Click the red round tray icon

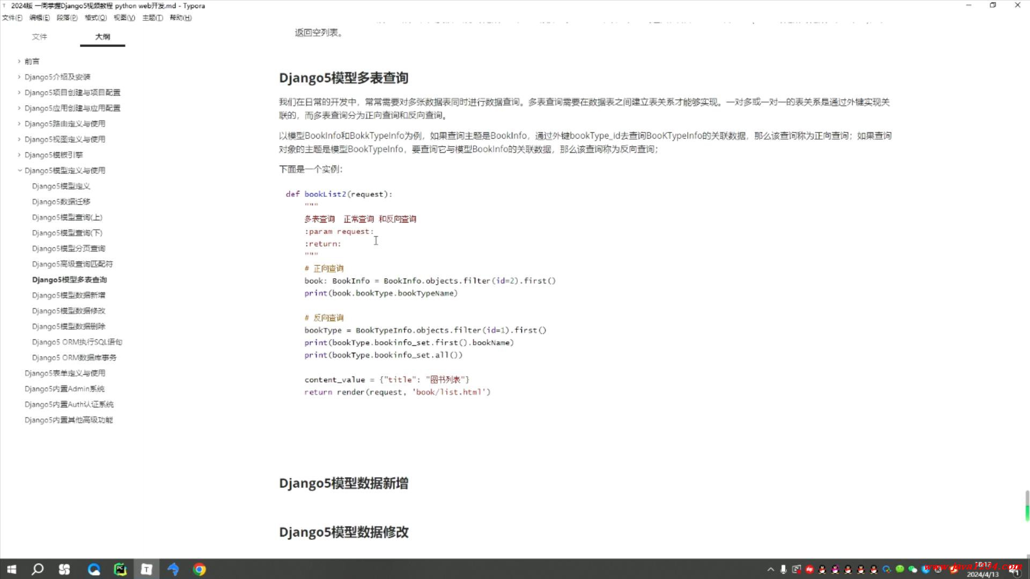(x=810, y=569)
